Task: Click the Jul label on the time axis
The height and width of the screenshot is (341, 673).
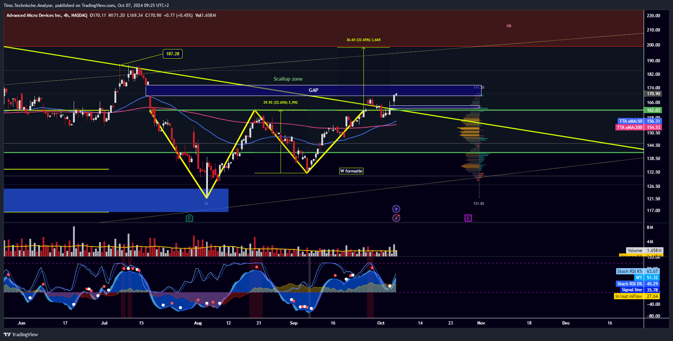Action: pyautogui.click(x=104, y=323)
